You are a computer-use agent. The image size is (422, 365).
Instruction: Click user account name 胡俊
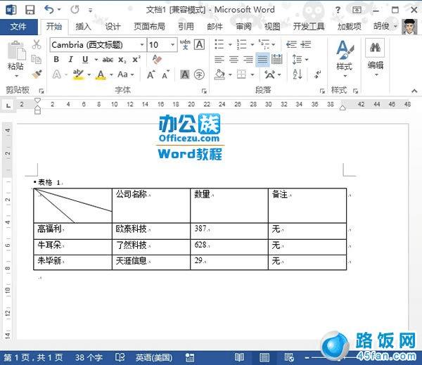click(x=381, y=26)
